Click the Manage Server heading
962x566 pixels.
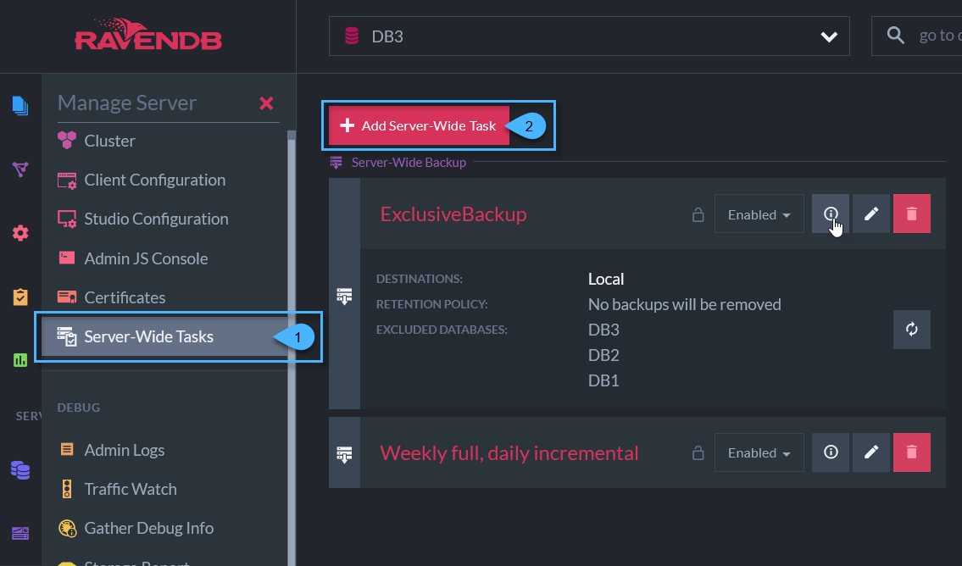pos(127,103)
